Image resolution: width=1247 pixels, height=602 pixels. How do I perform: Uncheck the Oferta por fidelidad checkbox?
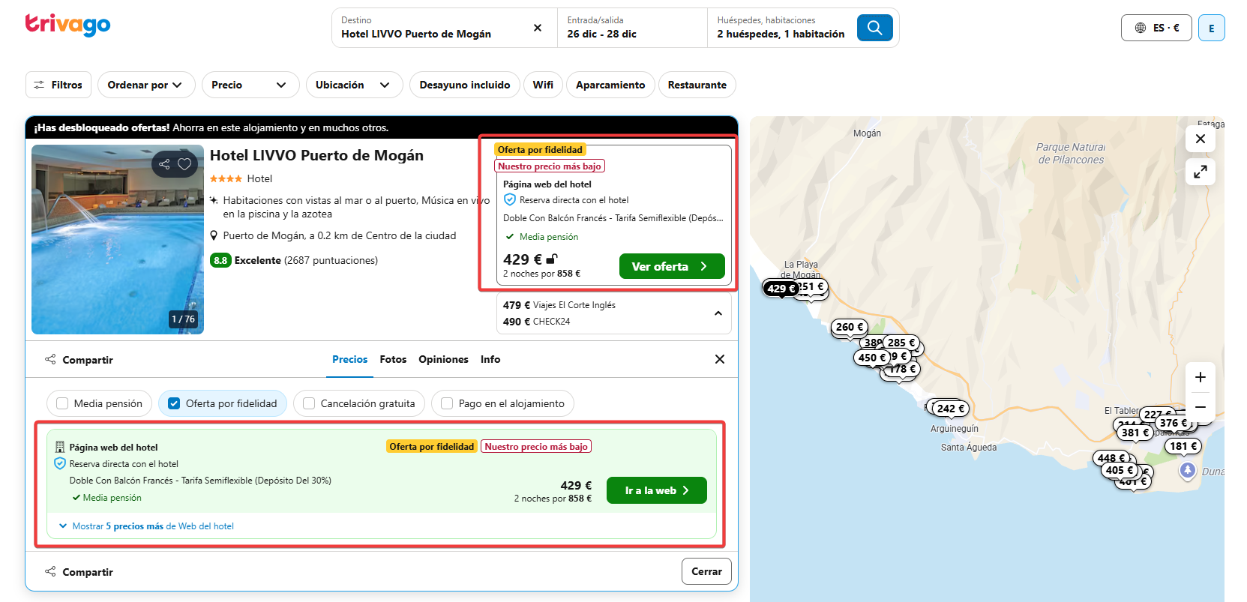[x=174, y=403]
